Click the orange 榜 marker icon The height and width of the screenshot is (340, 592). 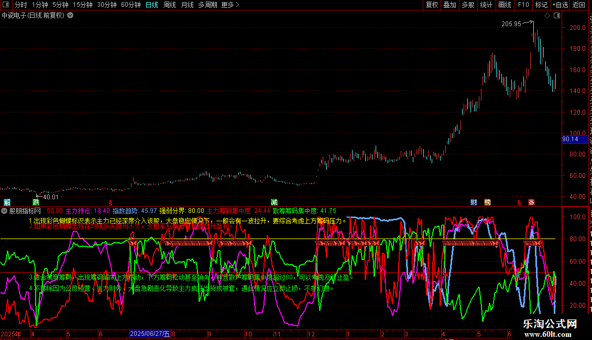[x=487, y=202]
